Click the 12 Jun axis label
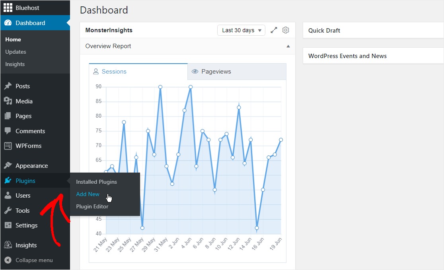 click(x=234, y=244)
